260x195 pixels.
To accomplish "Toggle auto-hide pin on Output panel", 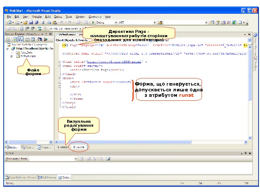I will [246, 153].
